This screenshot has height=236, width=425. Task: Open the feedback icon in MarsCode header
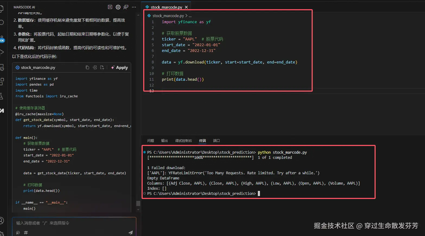[x=126, y=7]
